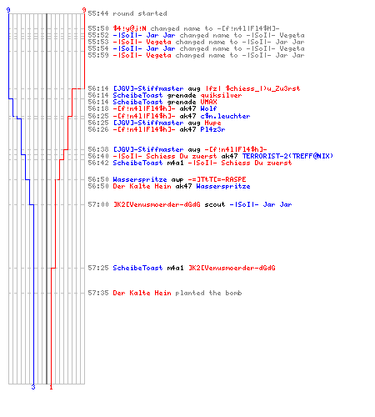Click the 55:44 round started entry

(127, 13)
